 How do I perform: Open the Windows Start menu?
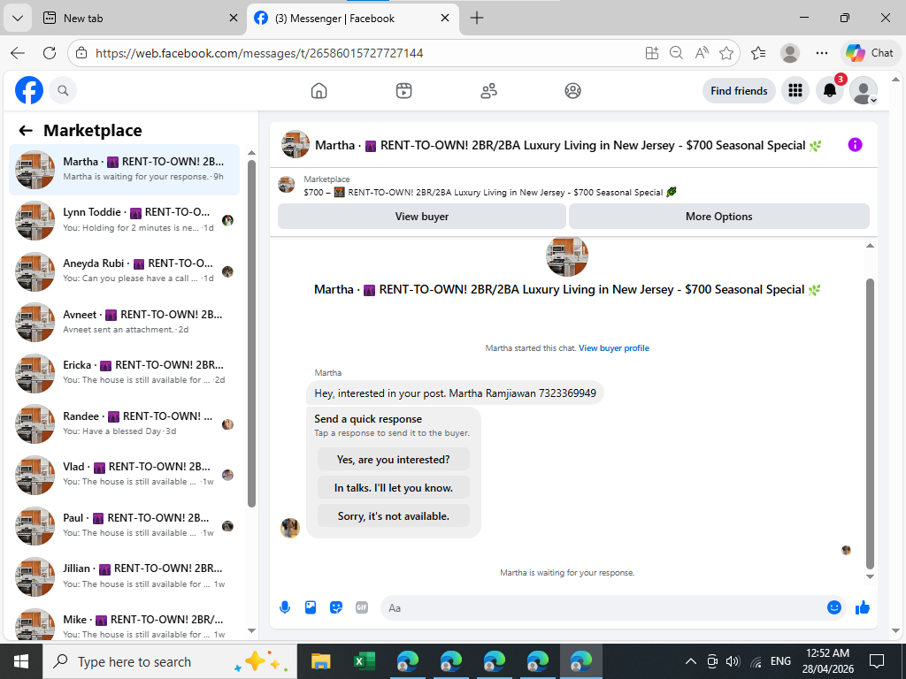click(21, 661)
